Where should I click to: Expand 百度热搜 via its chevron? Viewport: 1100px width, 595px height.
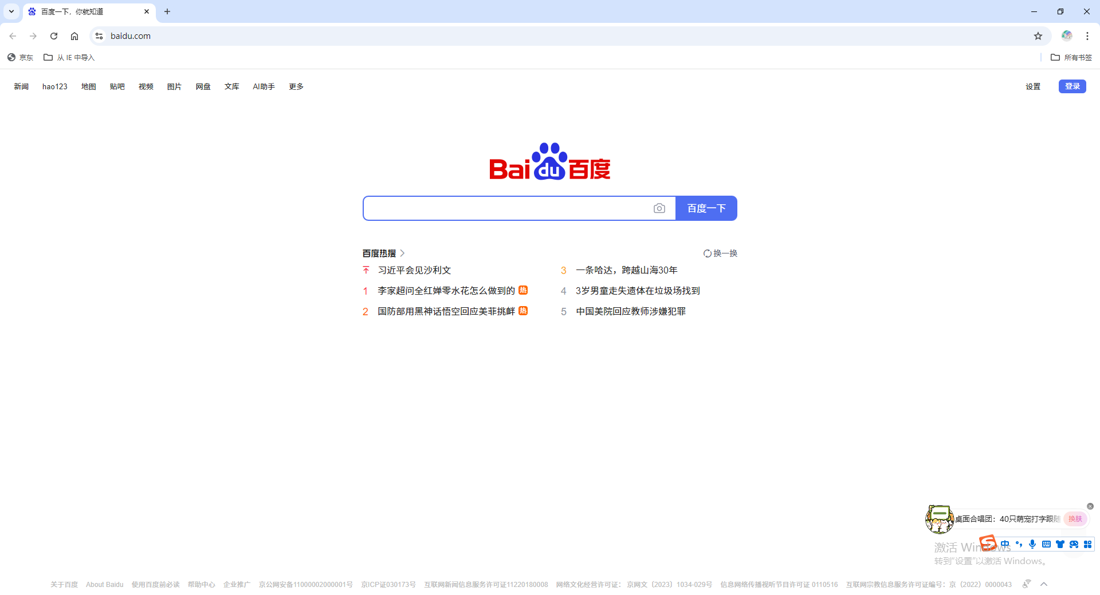402,253
